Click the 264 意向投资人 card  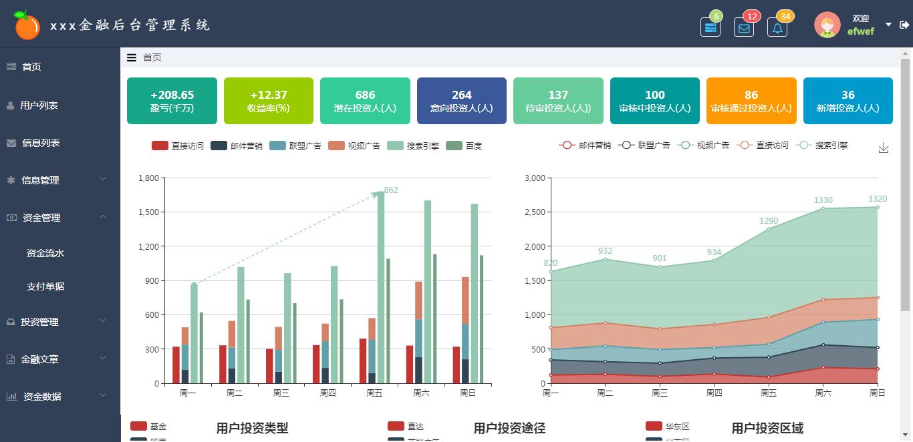(462, 101)
